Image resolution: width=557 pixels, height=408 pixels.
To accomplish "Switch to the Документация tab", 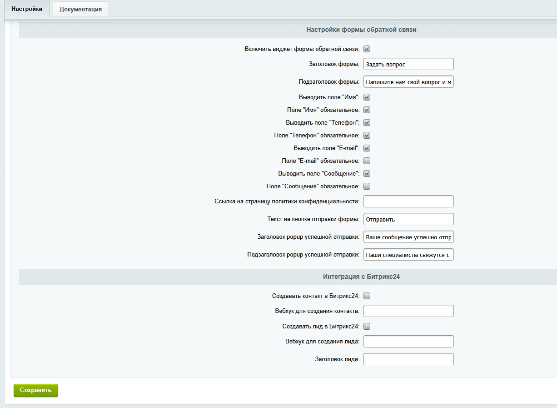I will 80,9.
